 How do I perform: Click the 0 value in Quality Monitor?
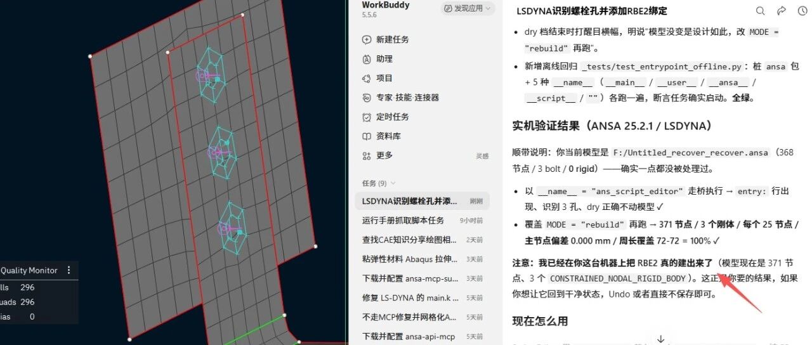tap(32, 316)
